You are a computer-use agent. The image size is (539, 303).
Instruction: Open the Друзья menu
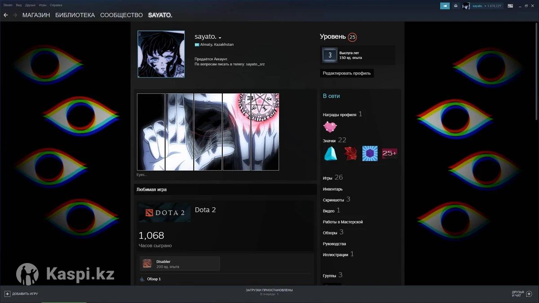31,5
